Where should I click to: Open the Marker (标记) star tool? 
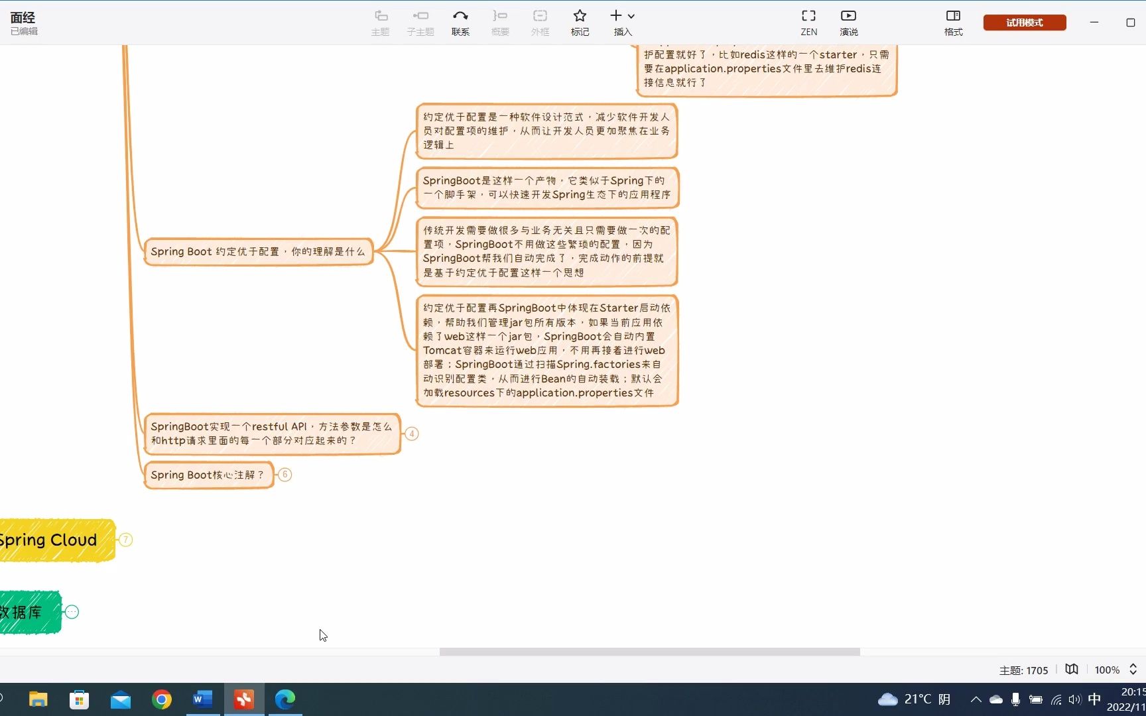pos(580,23)
